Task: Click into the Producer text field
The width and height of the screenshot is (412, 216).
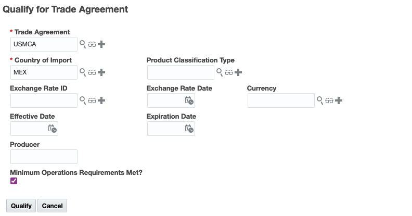Action: 44,157
